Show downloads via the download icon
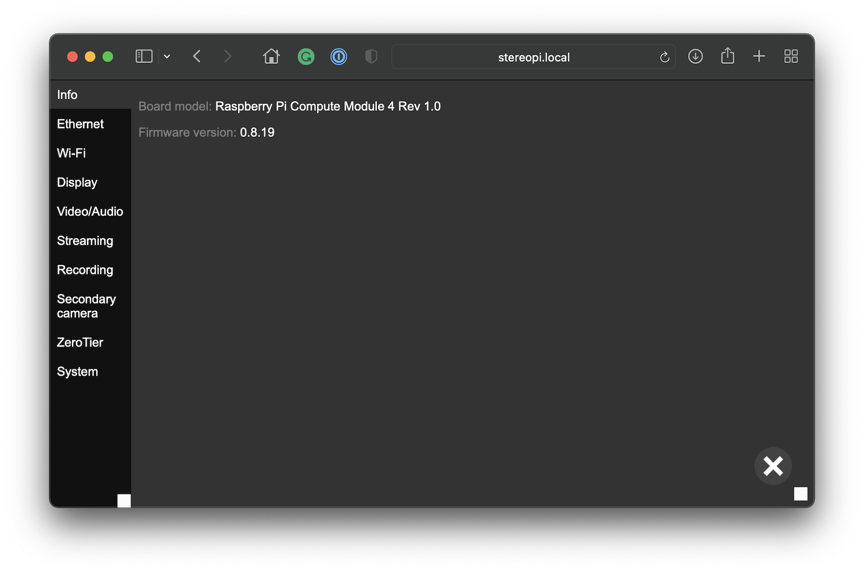This screenshot has height=573, width=864. (x=695, y=56)
